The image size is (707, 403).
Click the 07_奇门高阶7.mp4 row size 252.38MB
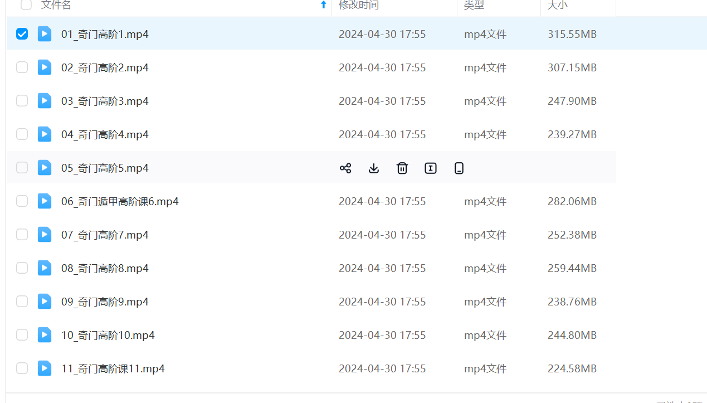572,235
